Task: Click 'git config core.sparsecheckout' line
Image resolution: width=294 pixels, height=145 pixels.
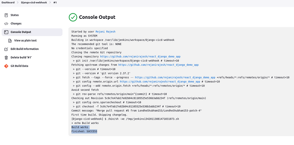Action: [x=107, y=102]
